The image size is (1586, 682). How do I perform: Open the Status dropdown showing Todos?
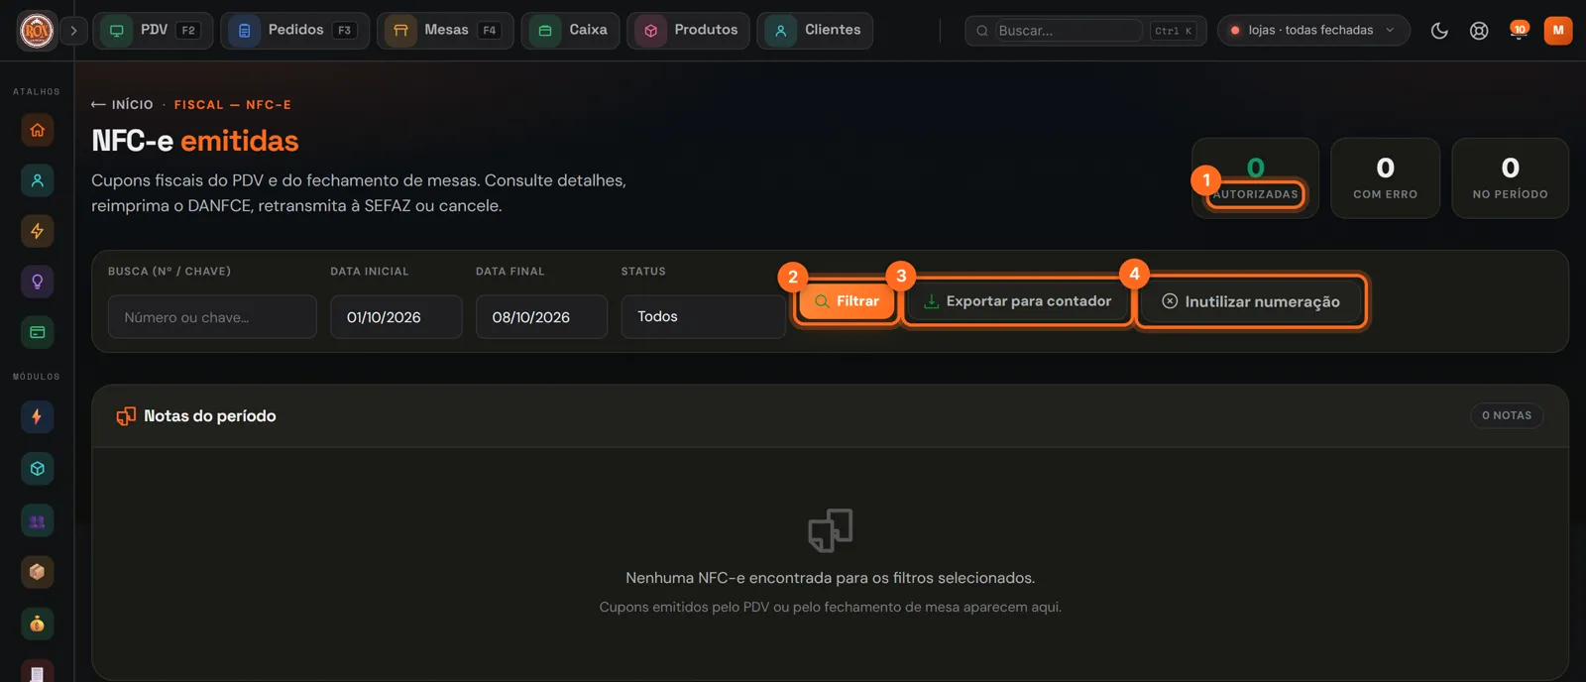coord(704,317)
